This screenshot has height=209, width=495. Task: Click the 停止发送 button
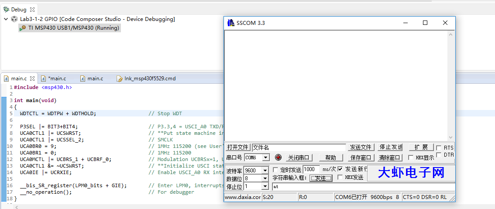(x=390, y=147)
